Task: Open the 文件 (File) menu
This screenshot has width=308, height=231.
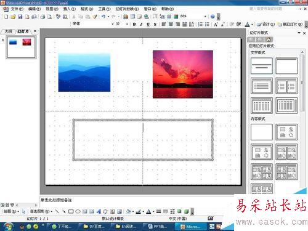Action: click(x=17, y=9)
